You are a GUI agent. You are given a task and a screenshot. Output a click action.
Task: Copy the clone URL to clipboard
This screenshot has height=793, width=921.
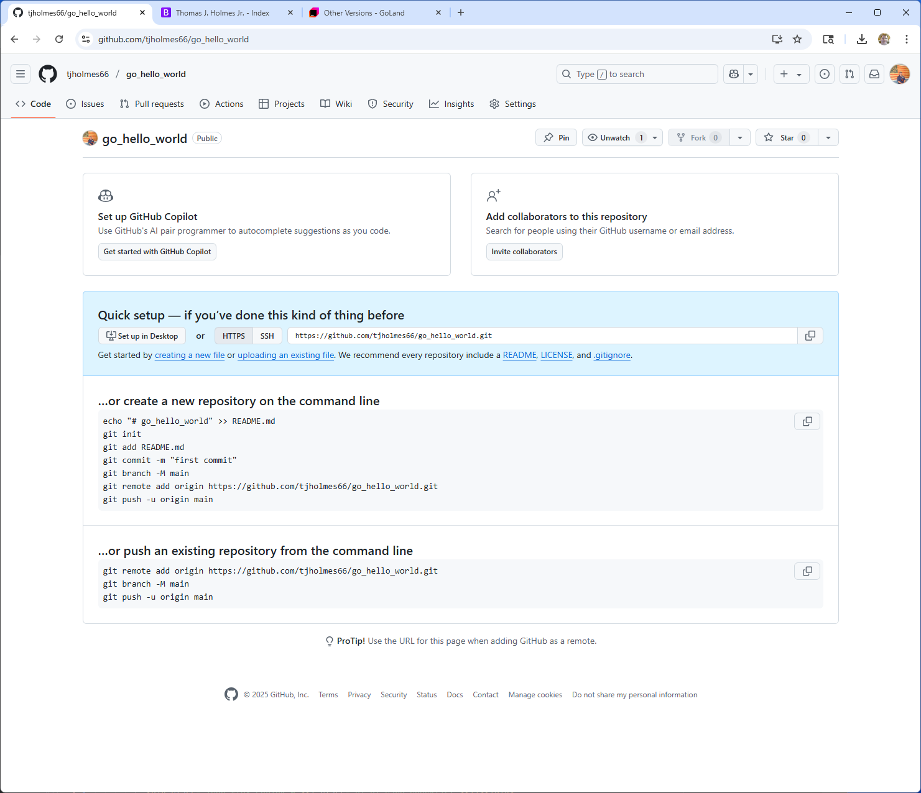tap(810, 336)
